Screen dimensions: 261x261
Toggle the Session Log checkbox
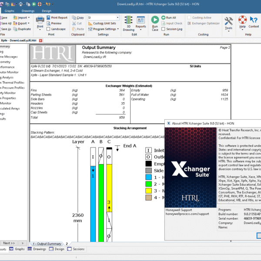click(163, 29)
